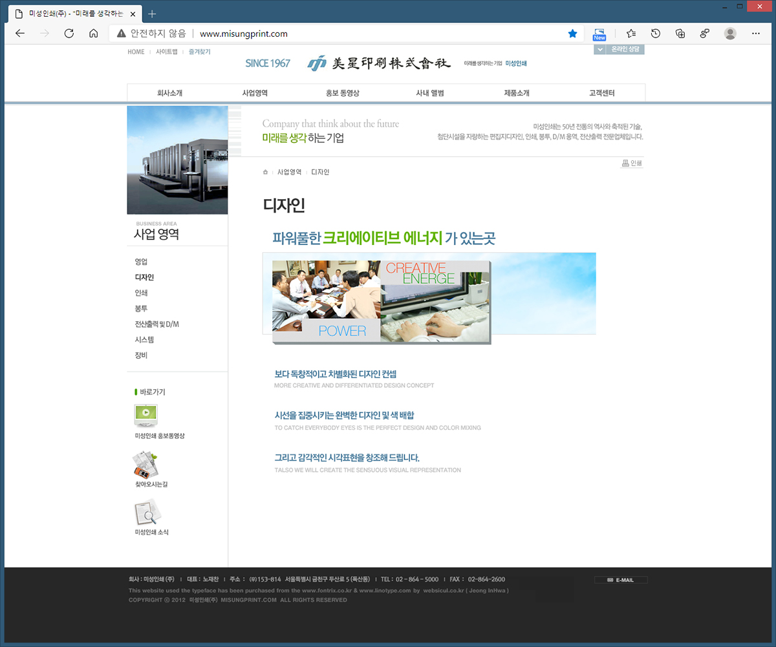Open the Collections icon
The image size is (776, 647).
(x=680, y=34)
